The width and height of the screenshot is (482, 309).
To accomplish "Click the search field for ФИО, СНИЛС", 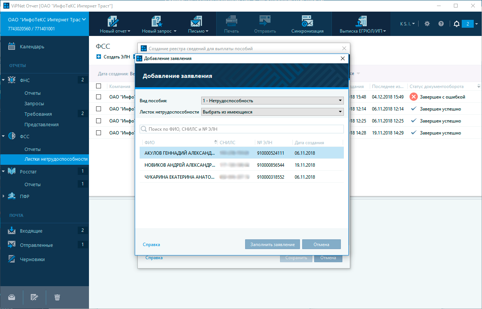I will (x=244, y=129).
